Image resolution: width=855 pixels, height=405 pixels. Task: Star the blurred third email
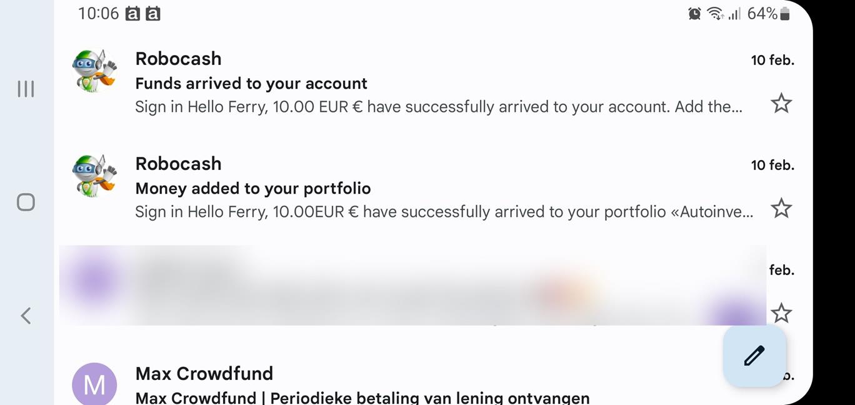pos(781,312)
